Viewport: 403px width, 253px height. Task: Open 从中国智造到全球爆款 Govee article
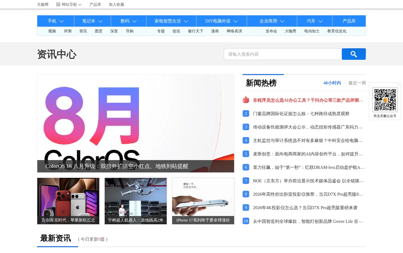coord(308,221)
